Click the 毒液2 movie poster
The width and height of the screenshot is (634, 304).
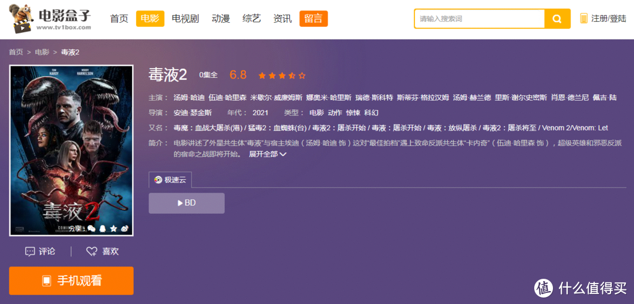[71, 151]
